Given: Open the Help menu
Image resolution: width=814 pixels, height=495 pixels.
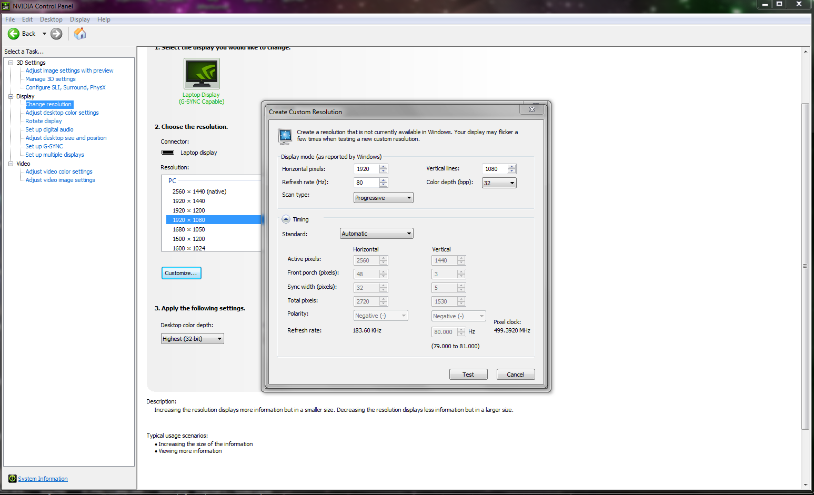Looking at the screenshot, I should [x=104, y=19].
